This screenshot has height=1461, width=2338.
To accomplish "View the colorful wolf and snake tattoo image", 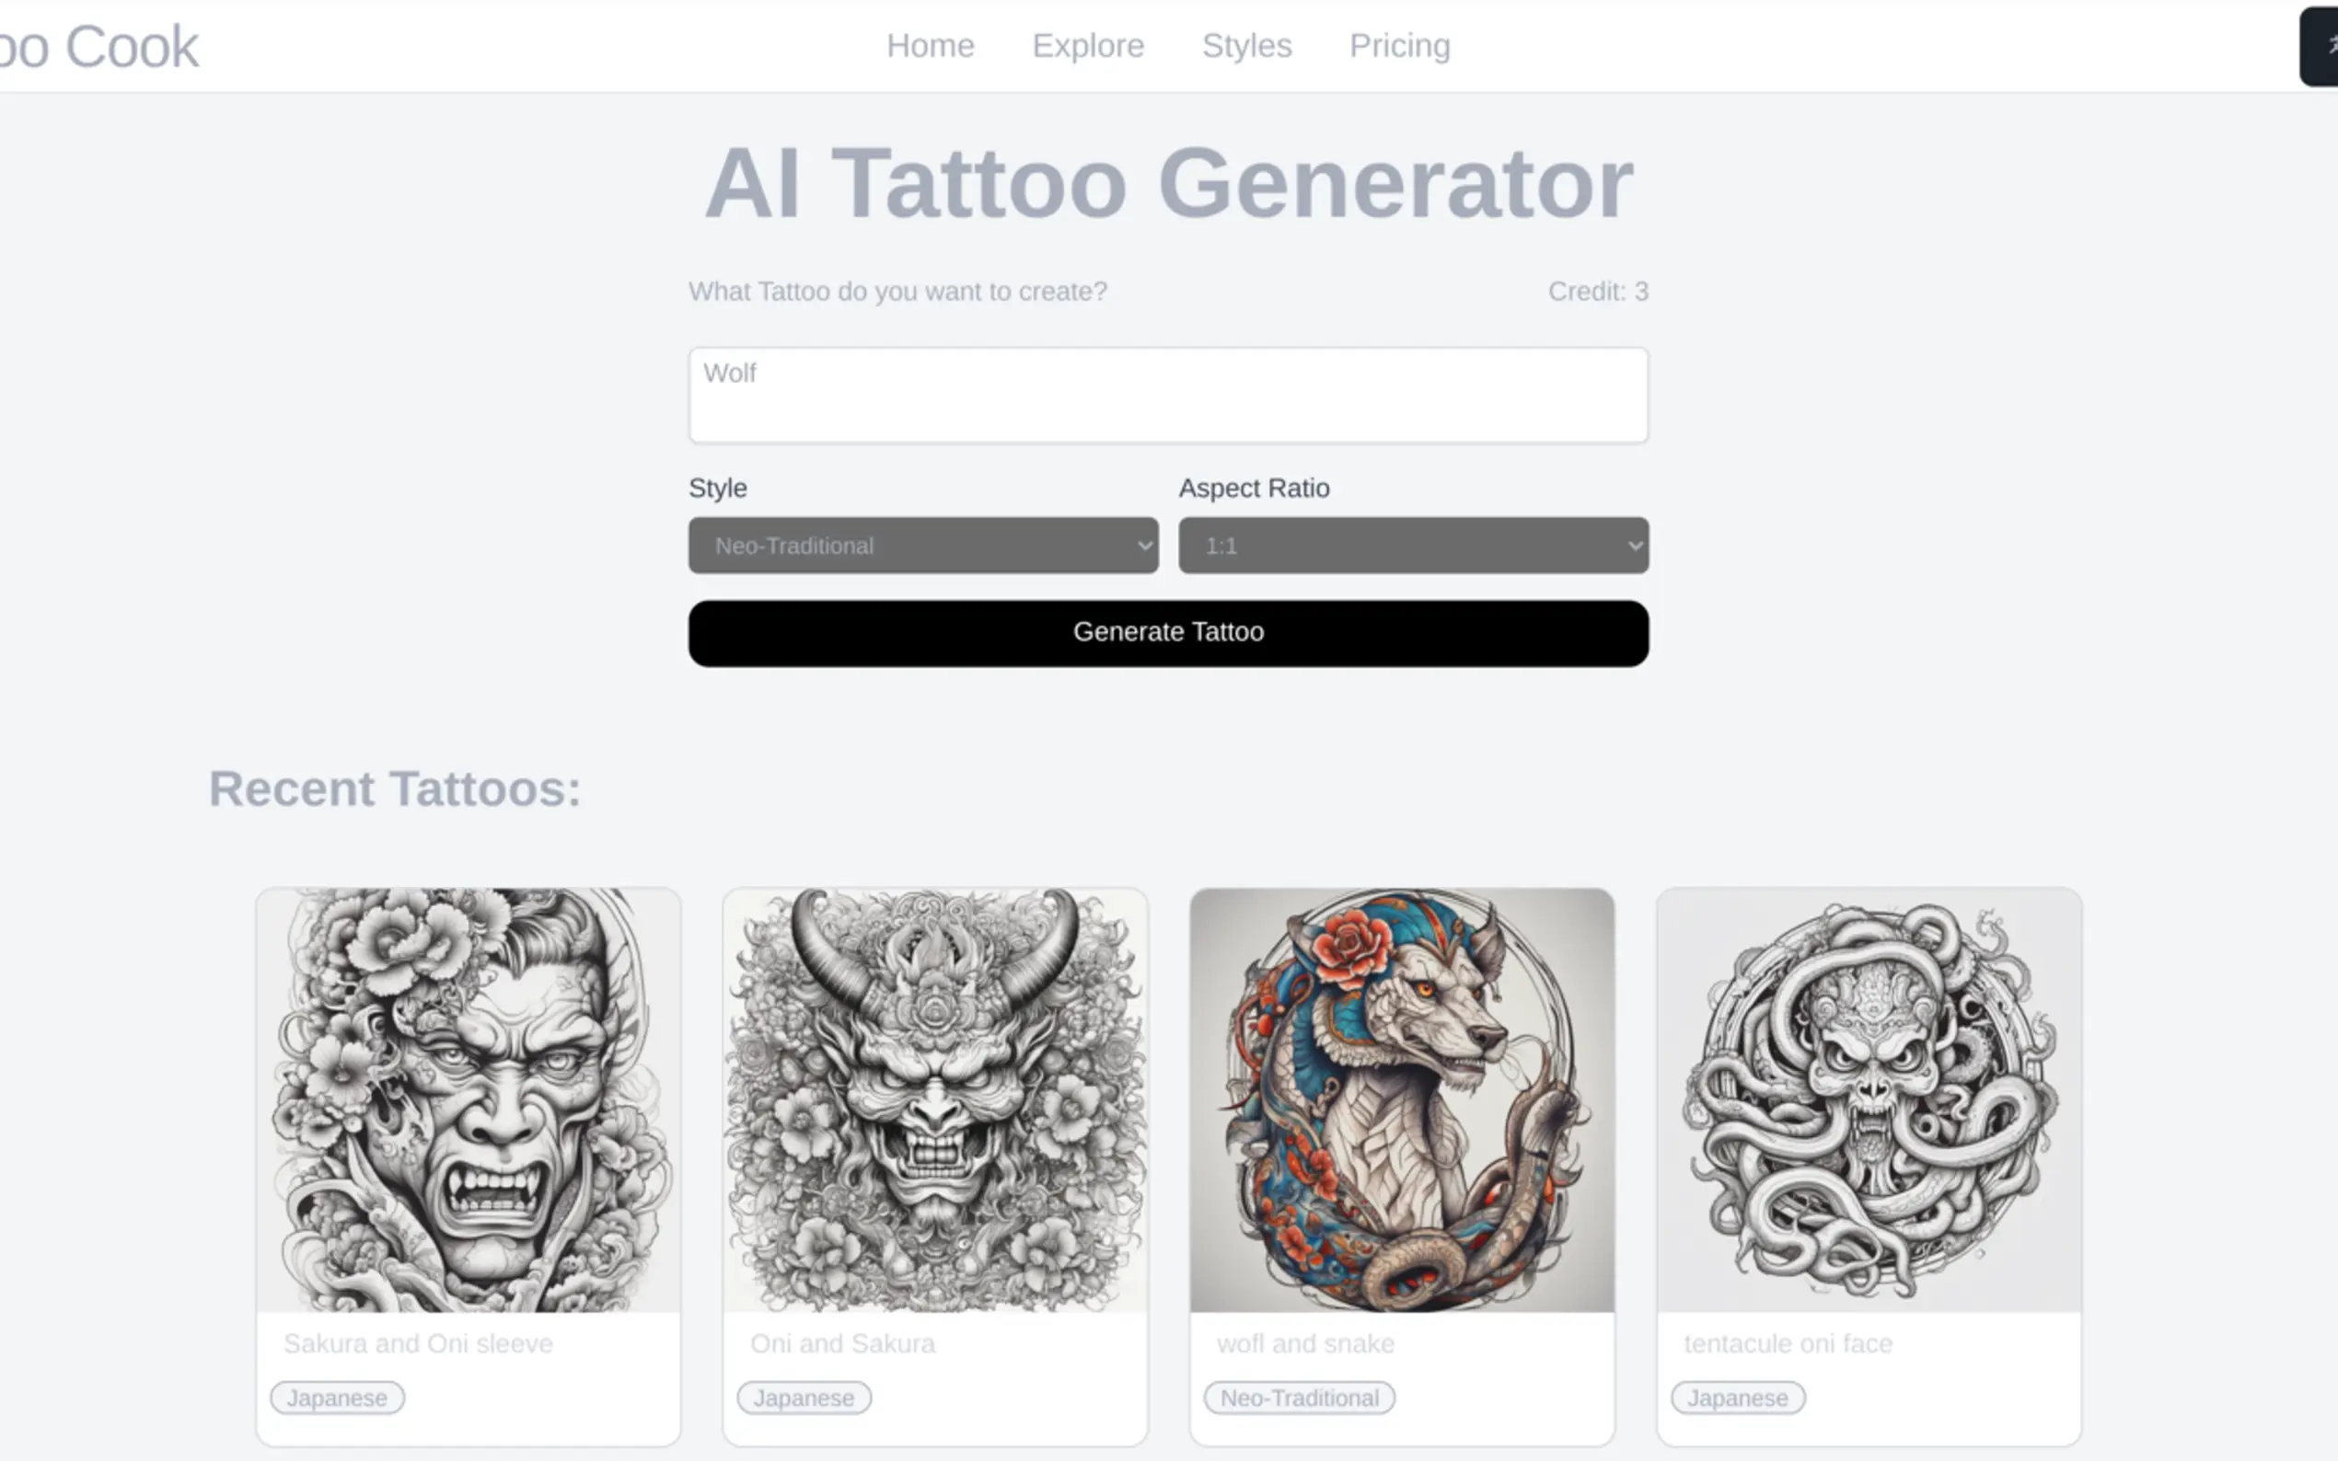I will [1402, 1099].
